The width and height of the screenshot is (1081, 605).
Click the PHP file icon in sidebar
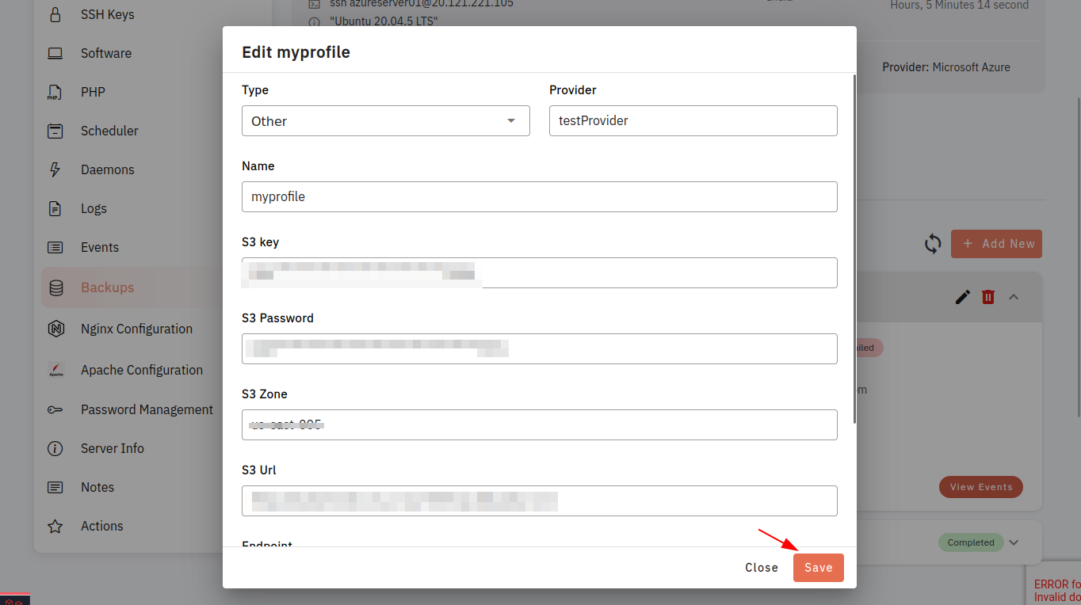point(54,92)
